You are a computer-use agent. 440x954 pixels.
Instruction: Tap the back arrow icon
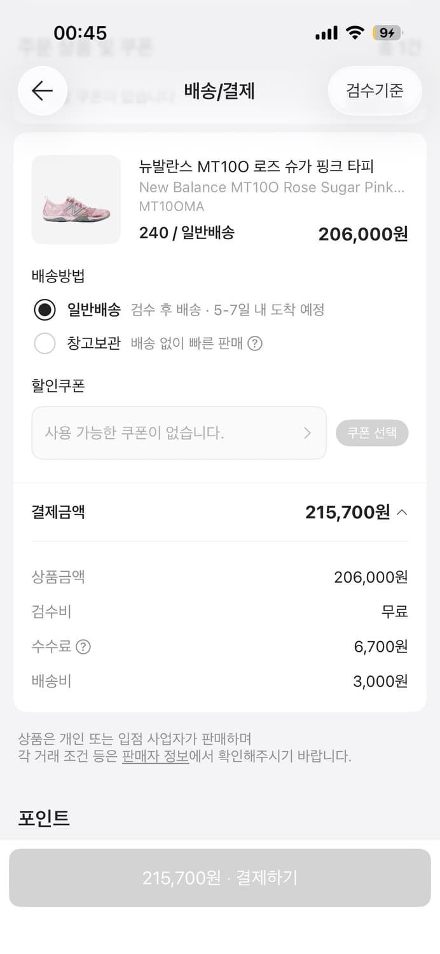[x=42, y=91]
